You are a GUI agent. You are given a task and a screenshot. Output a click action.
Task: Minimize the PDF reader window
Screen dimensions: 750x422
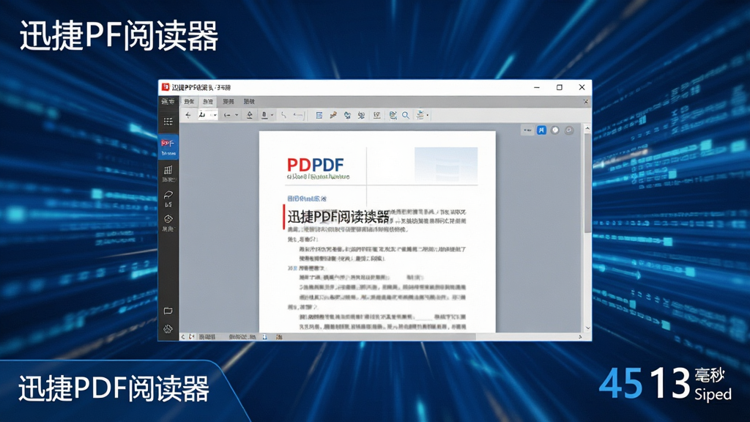(537, 87)
